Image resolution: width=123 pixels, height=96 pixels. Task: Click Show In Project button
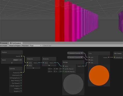click(x=15, y=46)
